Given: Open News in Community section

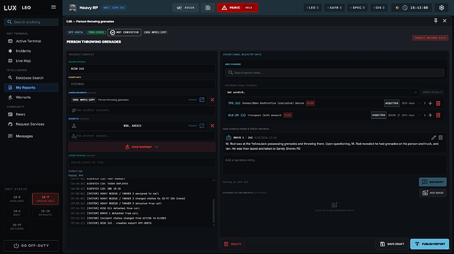Looking at the screenshot, I should click(32, 114).
